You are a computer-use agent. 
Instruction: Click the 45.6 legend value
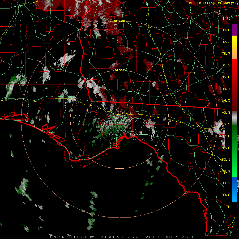tap(226, 77)
